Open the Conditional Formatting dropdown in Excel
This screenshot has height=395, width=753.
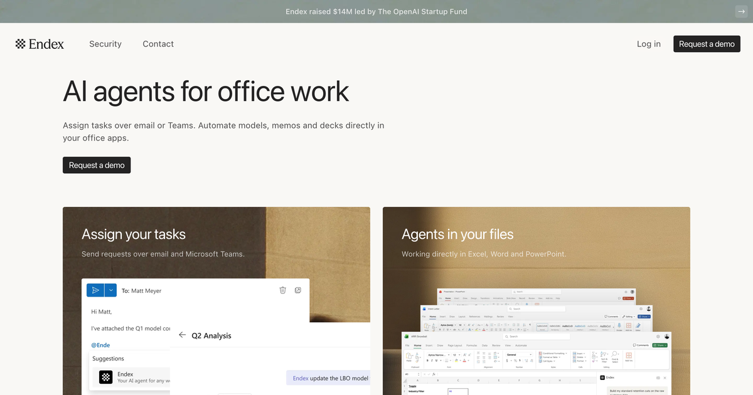tap(553, 353)
